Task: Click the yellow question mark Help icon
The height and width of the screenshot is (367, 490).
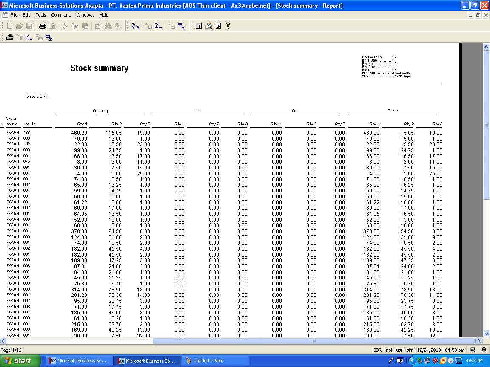Action: pos(228,26)
